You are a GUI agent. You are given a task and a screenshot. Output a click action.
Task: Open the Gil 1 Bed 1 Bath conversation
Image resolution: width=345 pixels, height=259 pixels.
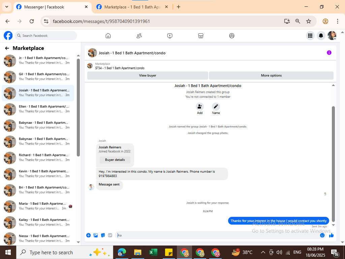(x=38, y=77)
